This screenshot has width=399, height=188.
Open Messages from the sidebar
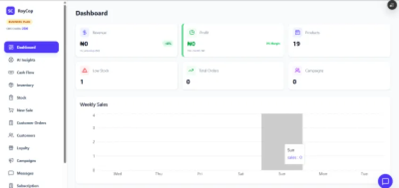(24, 173)
